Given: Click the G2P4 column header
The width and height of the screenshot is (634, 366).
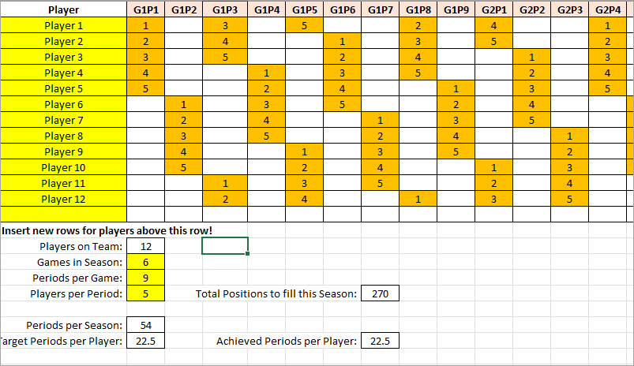Looking at the screenshot, I should point(607,10).
